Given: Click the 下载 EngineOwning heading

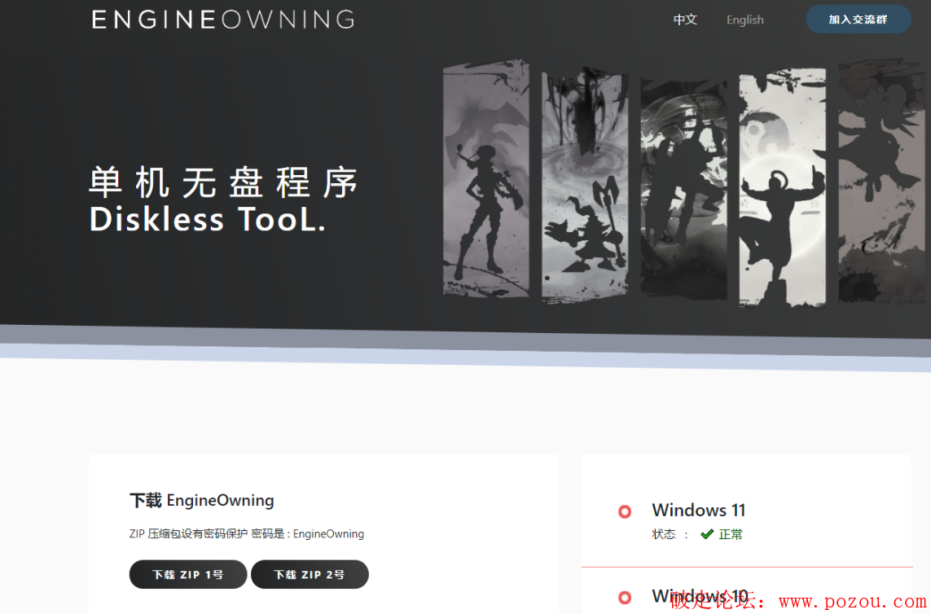Looking at the screenshot, I should point(202,501).
